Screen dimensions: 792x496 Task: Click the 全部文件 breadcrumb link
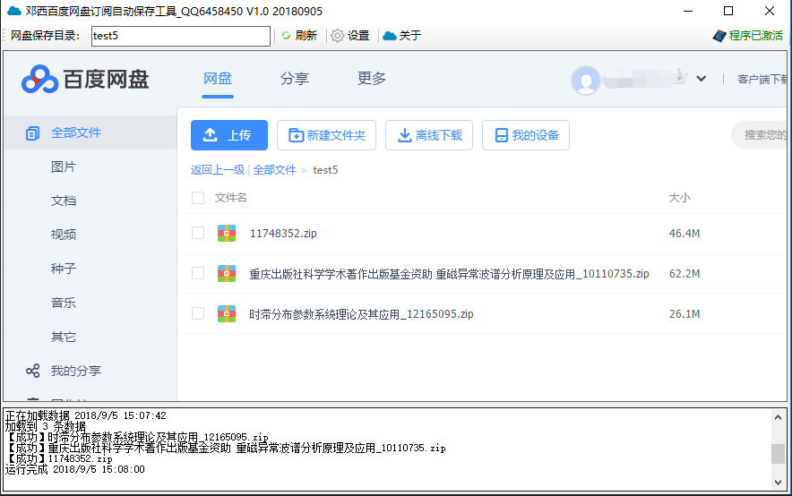275,170
